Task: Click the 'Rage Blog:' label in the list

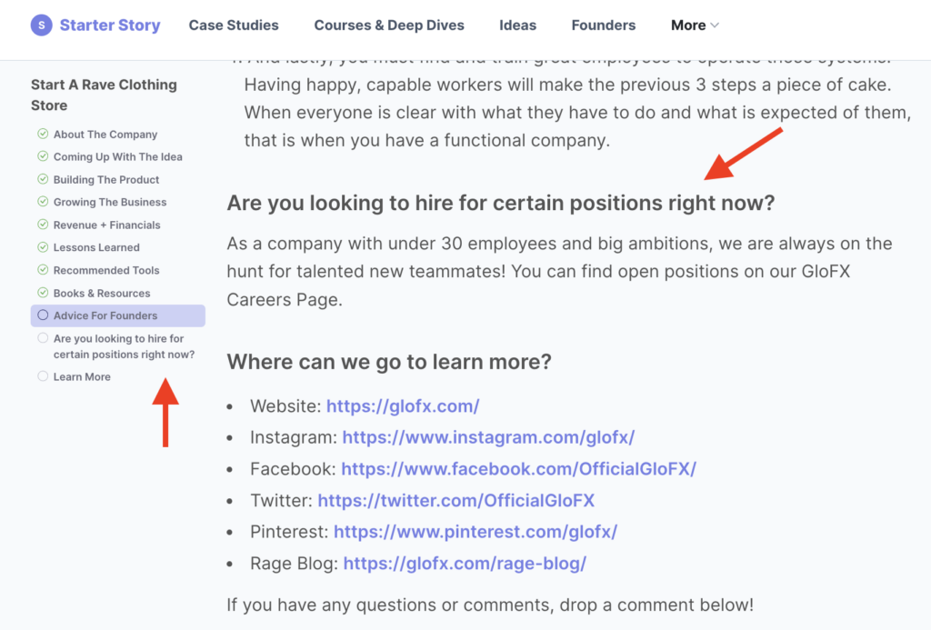Action: coord(294,564)
